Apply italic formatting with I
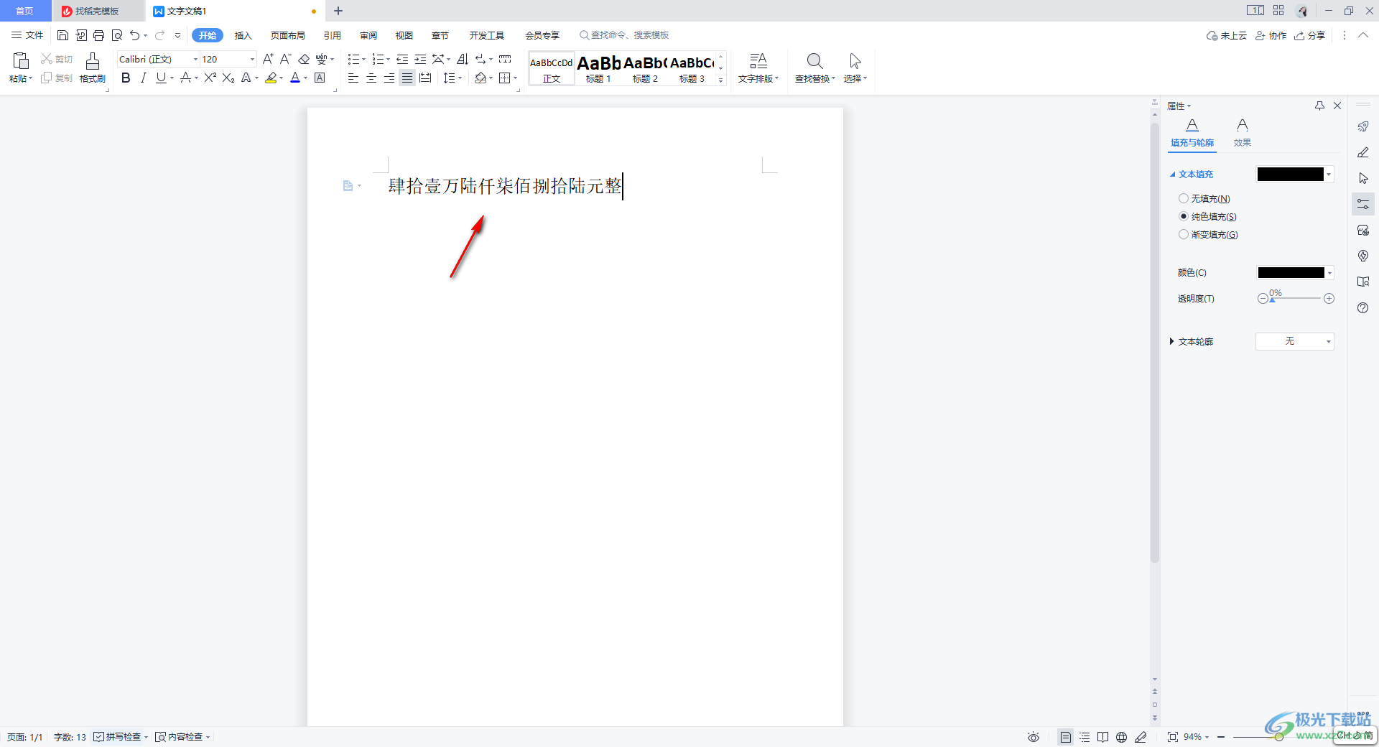 pos(143,78)
